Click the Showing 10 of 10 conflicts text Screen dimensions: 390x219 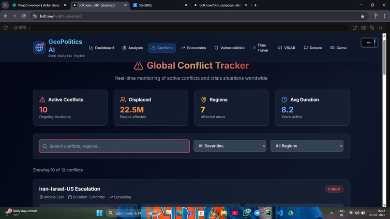point(58,170)
